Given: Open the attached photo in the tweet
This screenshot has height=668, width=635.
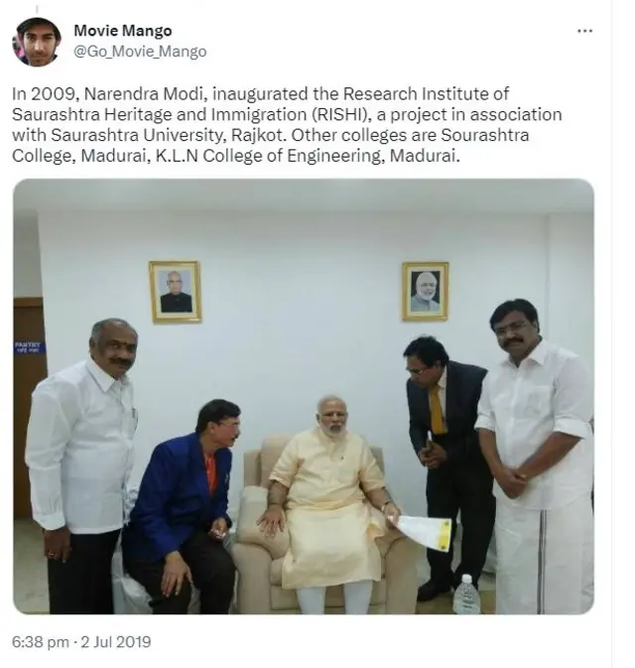Looking at the screenshot, I should (x=304, y=396).
